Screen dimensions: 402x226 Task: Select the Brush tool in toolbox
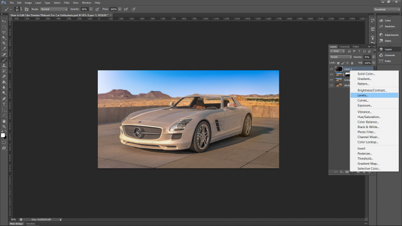[4, 60]
